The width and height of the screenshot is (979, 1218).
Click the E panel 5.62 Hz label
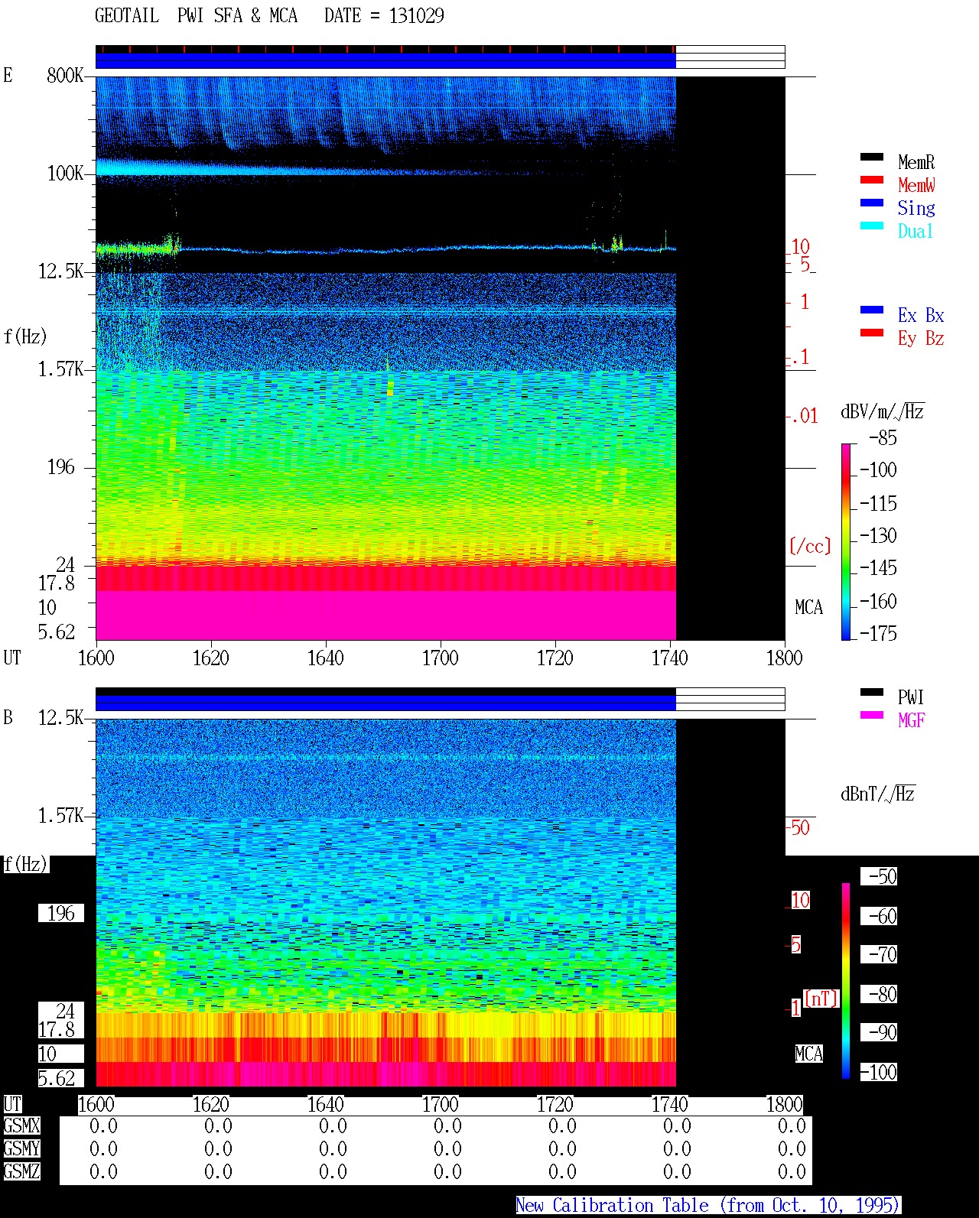click(x=57, y=632)
